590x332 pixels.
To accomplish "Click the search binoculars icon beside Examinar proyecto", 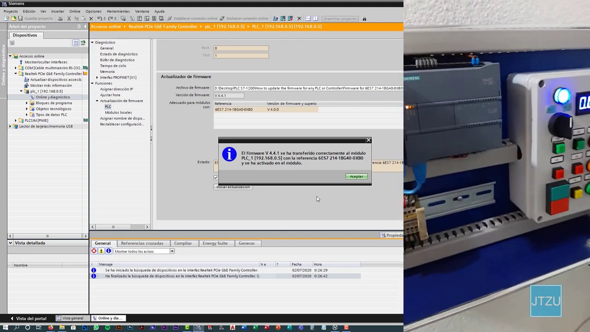I will tap(364, 18).
